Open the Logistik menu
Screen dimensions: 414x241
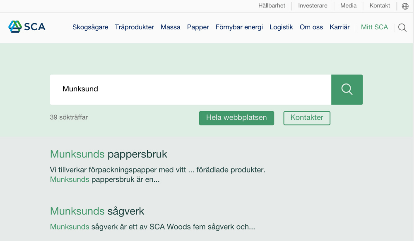point(281,27)
